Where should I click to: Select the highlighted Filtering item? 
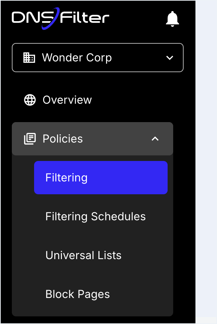click(x=101, y=178)
